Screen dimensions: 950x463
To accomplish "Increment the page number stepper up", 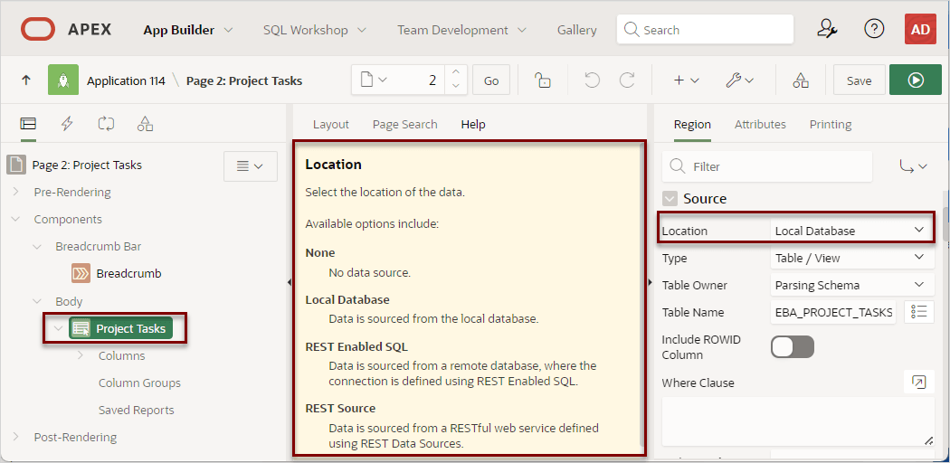I will point(456,72).
